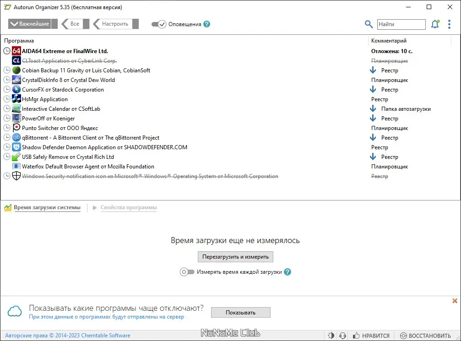Click help icon beside Измерять время каждой загрузки
The width and height of the screenshot is (461, 341).
(x=287, y=272)
